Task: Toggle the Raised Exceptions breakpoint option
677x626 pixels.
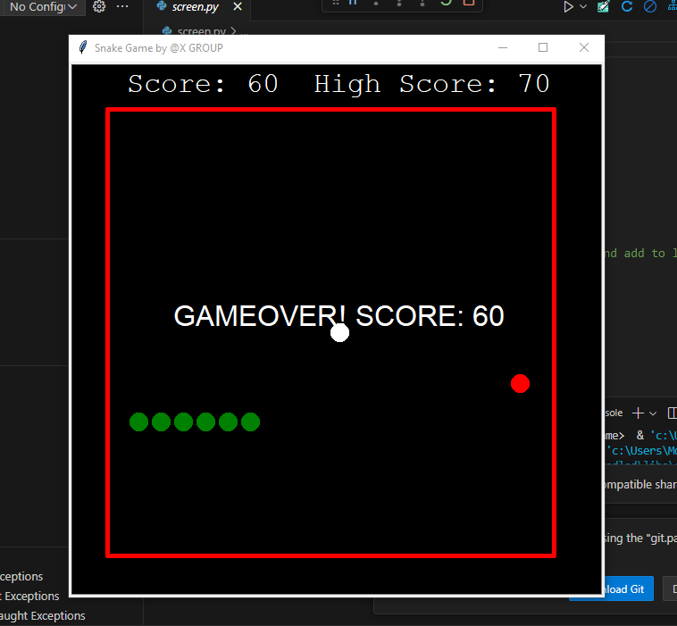Action: pyautogui.click(x=21, y=577)
